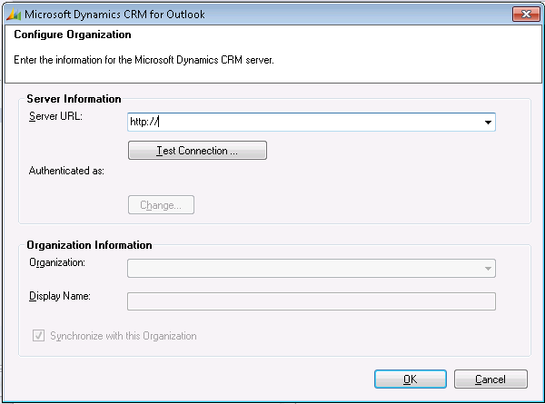The image size is (545, 404).
Task: Close the Microsoft Dynamics CRM dialog
Action: 521,14
